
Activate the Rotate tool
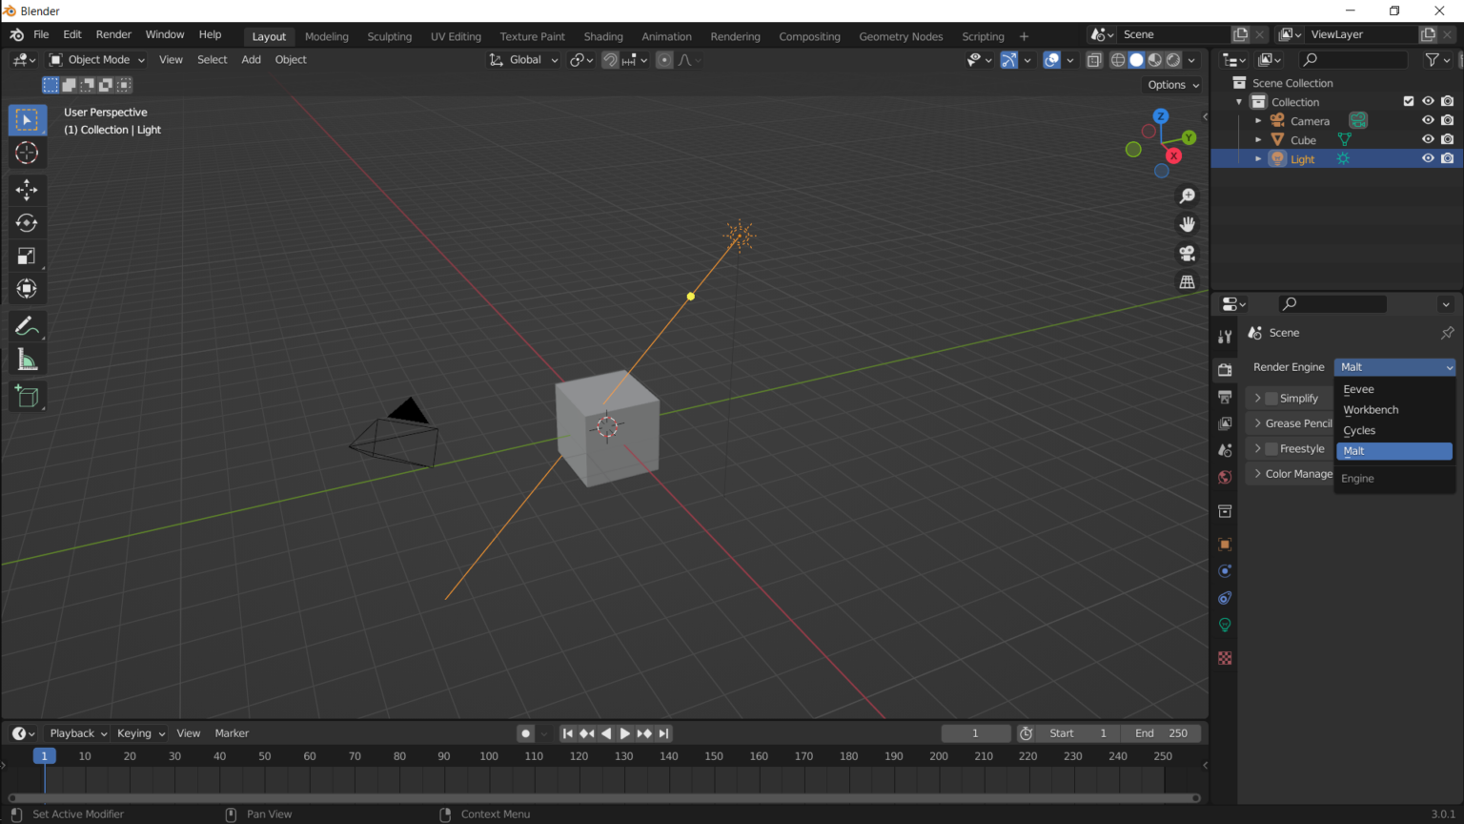click(27, 222)
